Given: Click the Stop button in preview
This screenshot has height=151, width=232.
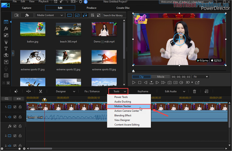Looking at the screenshot, I should click(x=140, y=82).
